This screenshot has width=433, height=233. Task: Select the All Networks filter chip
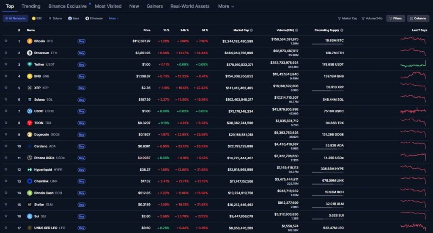[16, 19]
